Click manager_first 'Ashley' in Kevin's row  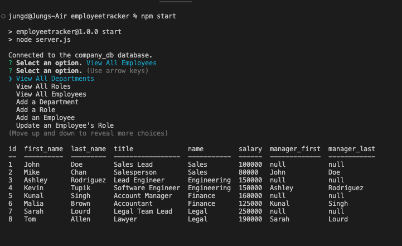point(281,188)
